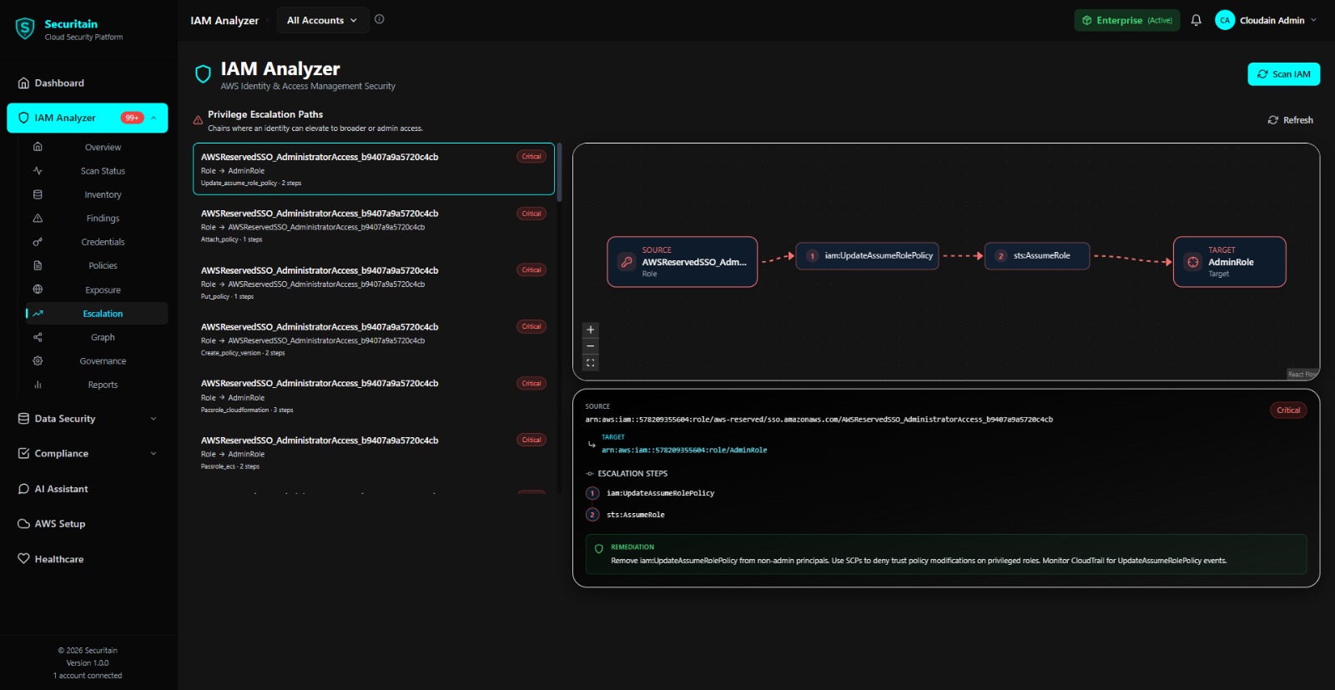Click the Compliance checkmark icon

[x=23, y=454]
